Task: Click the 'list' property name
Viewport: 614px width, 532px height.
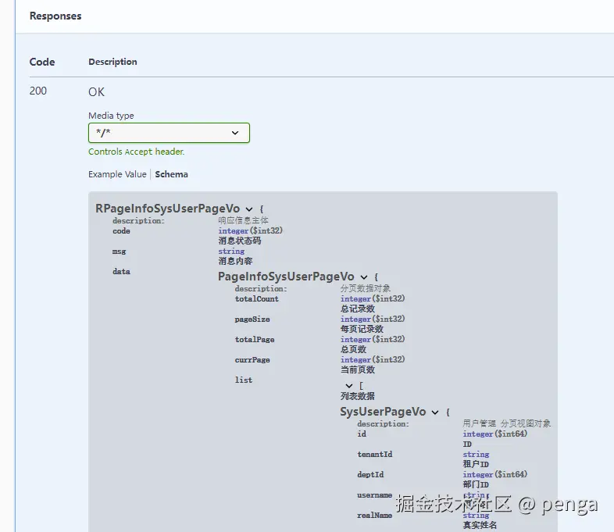Action: [244, 380]
